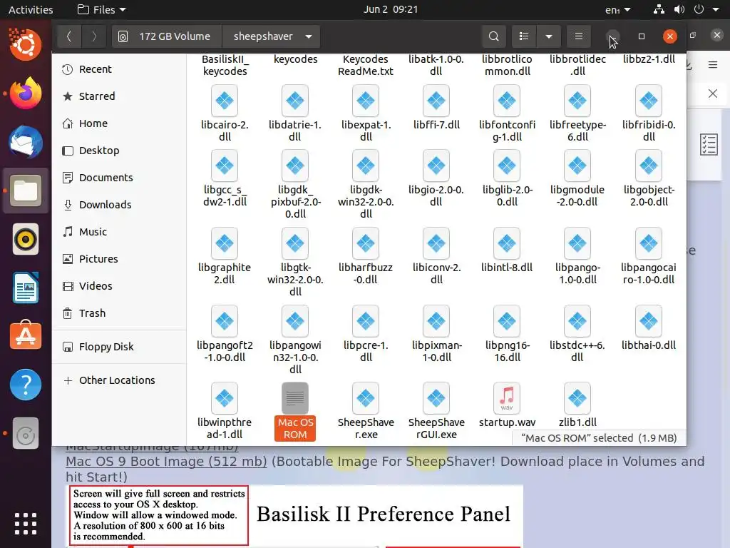Select libexpat-1.dll file icon
The height and width of the screenshot is (548, 730).
(366, 101)
